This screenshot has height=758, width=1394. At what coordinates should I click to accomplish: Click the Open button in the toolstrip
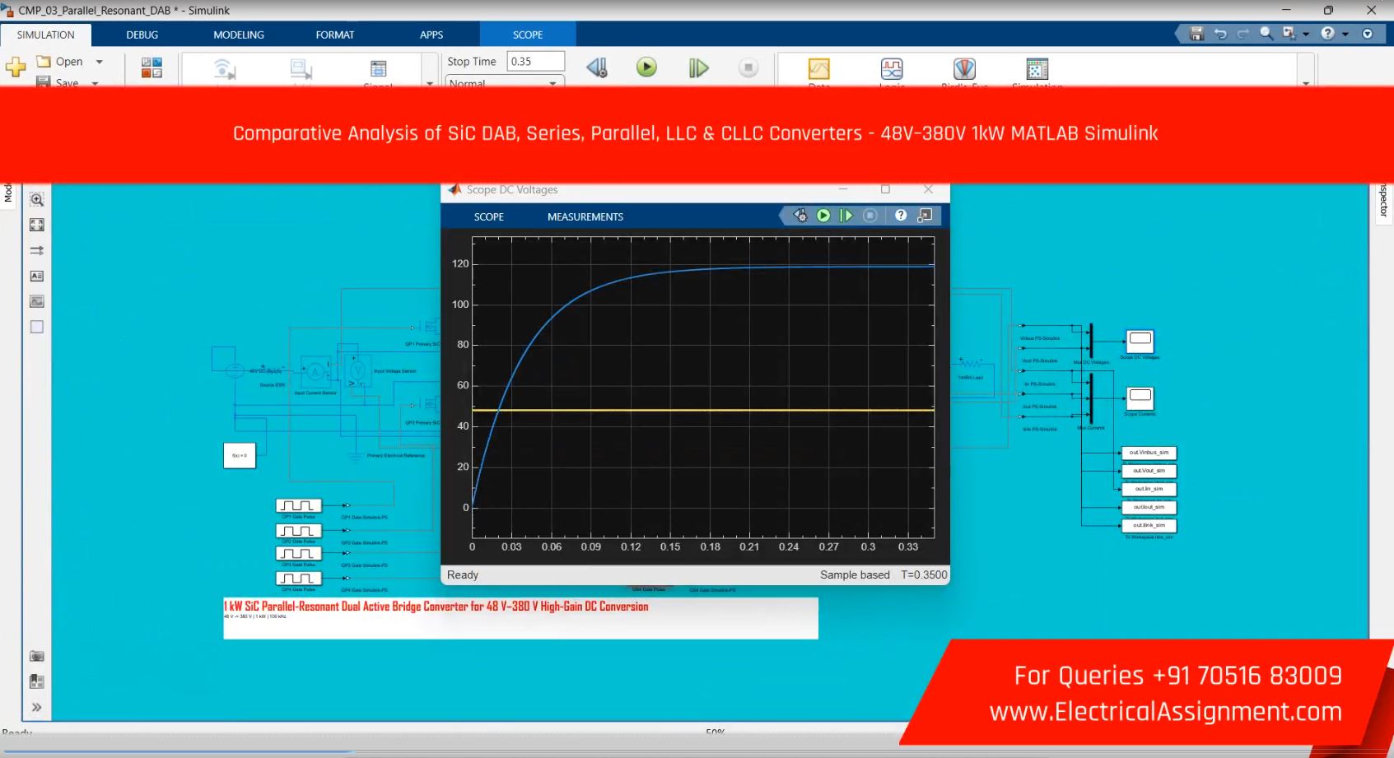click(x=60, y=62)
